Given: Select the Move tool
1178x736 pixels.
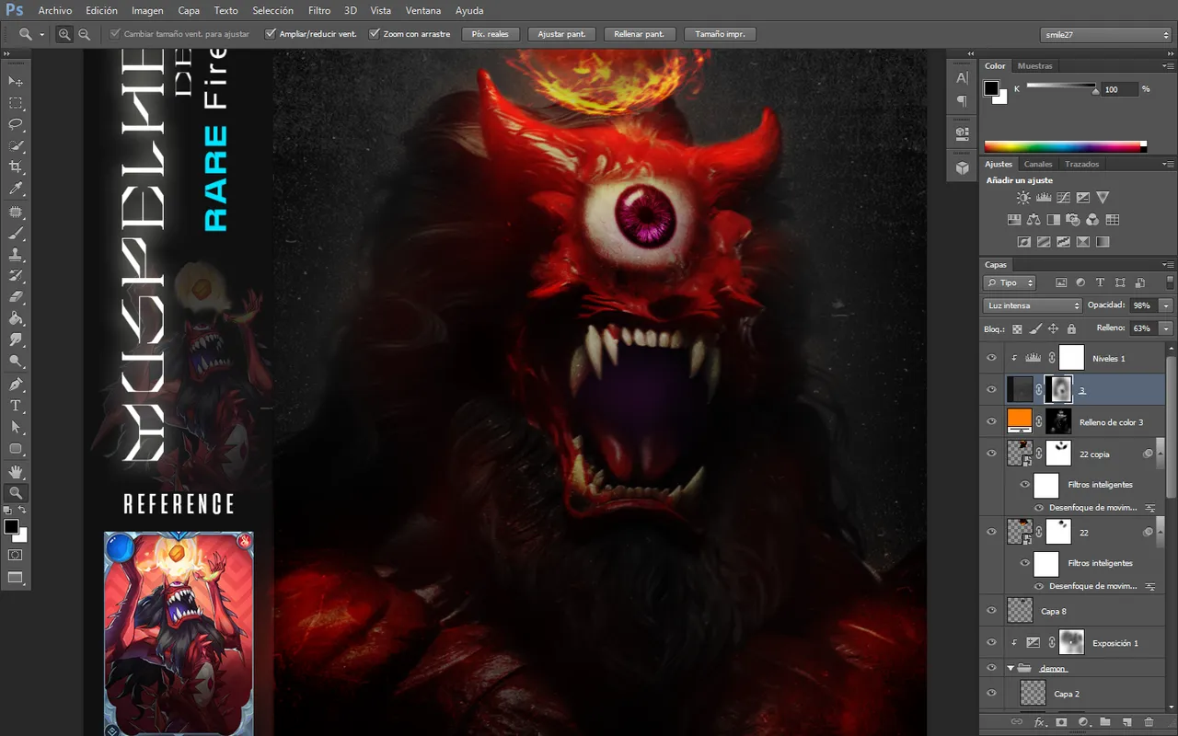Looking at the screenshot, I should [16, 82].
